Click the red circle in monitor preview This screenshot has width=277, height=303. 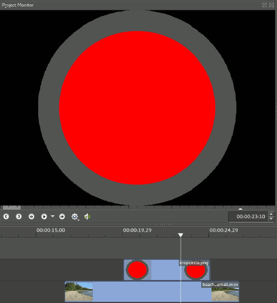click(x=137, y=108)
